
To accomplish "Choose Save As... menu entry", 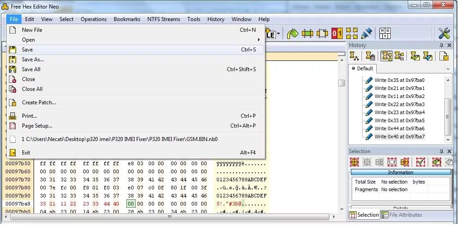I will coord(136,60).
